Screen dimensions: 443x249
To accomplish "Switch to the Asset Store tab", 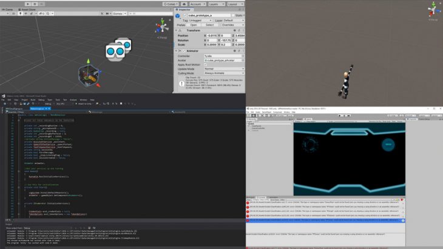I will pos(29,9).
